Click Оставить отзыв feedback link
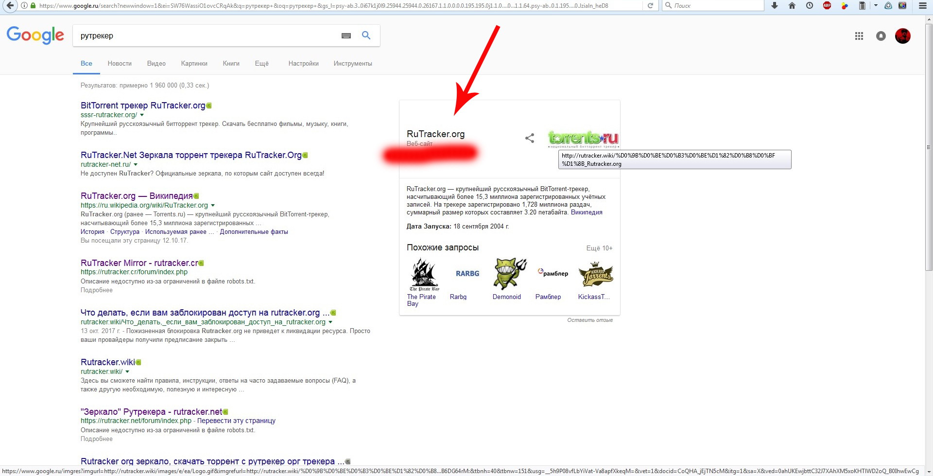The width and height of the screenshot is (933, 476). tap(590, 320)
